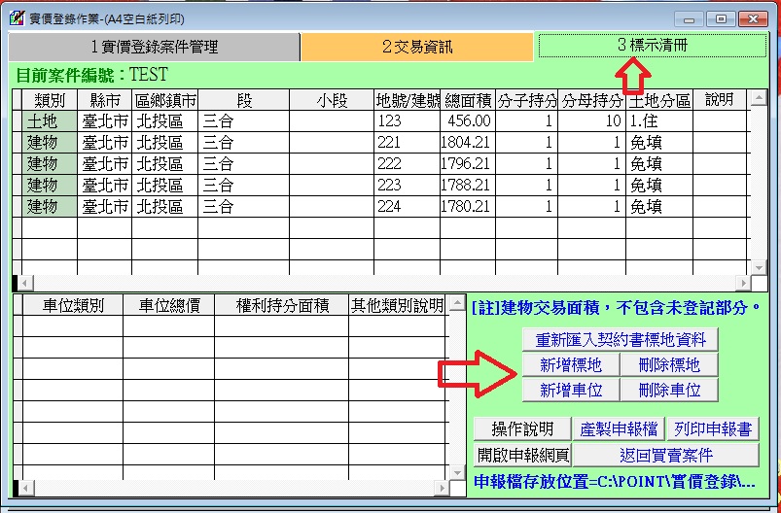Click the 刪除車位 button

pos(669,390)
